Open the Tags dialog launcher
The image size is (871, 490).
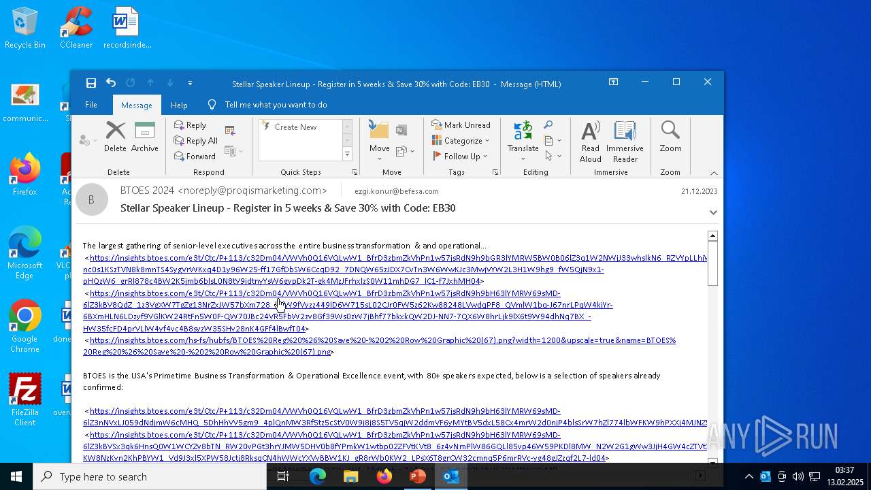point(495,172)
